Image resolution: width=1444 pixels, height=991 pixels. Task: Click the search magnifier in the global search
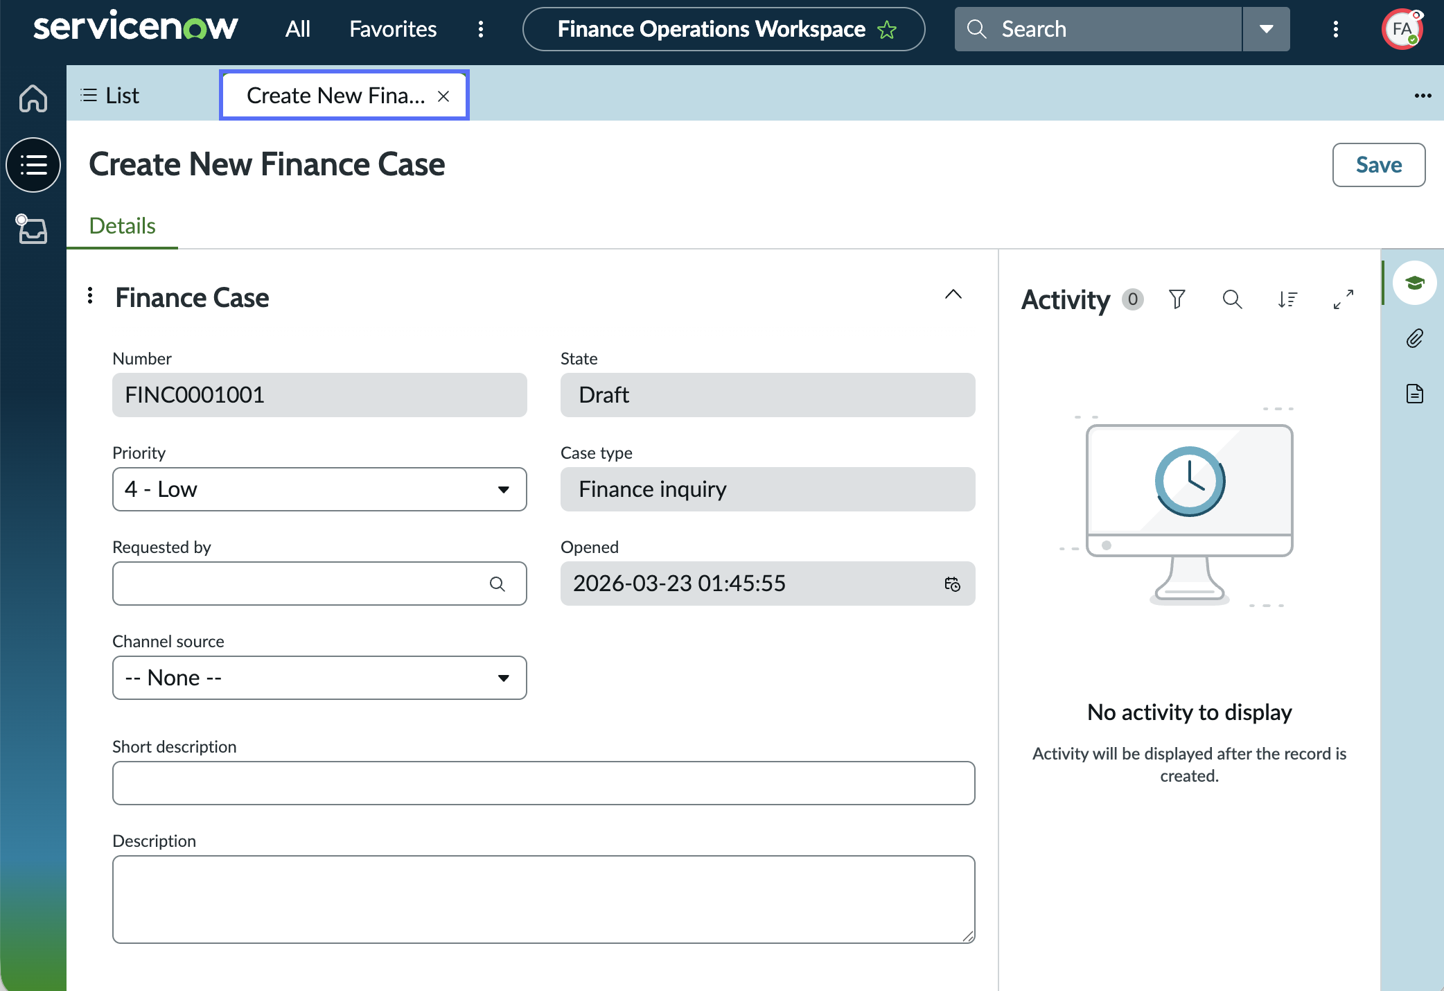976,29
